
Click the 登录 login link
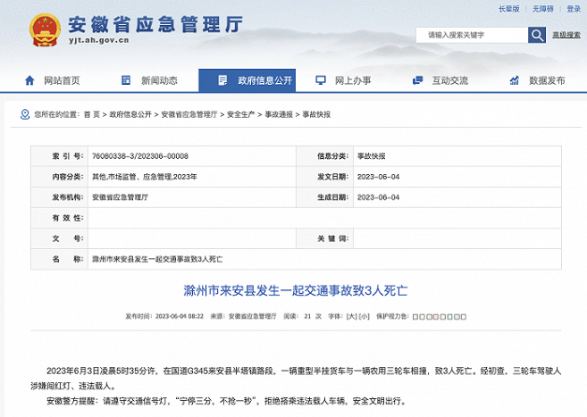[x=573, y=9]
